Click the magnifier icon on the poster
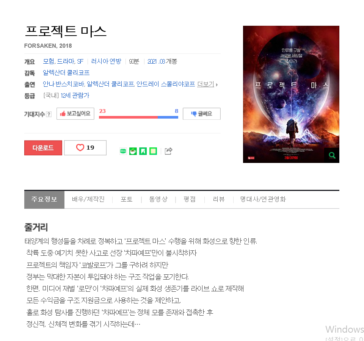364x341 pixels. (332, 155)
